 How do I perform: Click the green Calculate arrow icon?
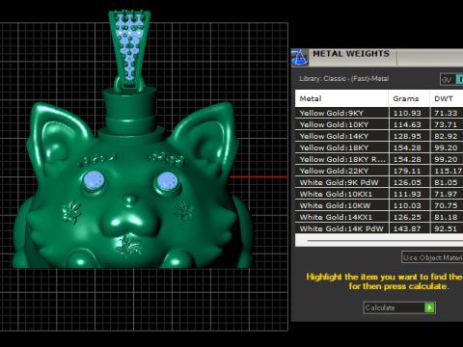coord(429,307)
